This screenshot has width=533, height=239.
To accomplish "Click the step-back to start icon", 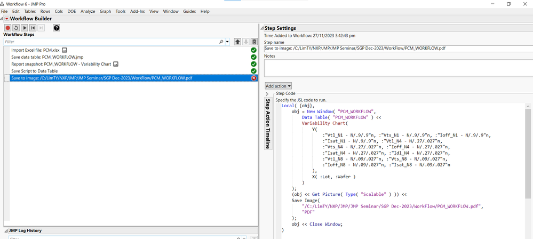I will (33, 28).
